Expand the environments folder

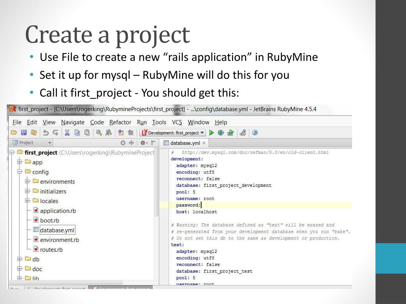coord(27,181)
